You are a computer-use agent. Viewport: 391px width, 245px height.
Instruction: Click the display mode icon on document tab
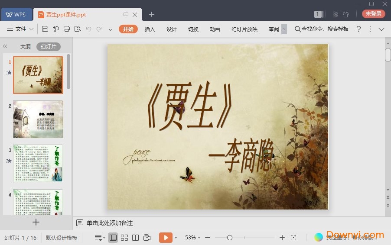click(x=126, y=15)
